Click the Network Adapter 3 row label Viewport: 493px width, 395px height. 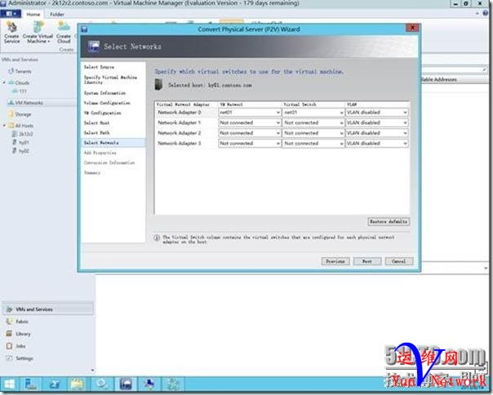tap(180, 144)
